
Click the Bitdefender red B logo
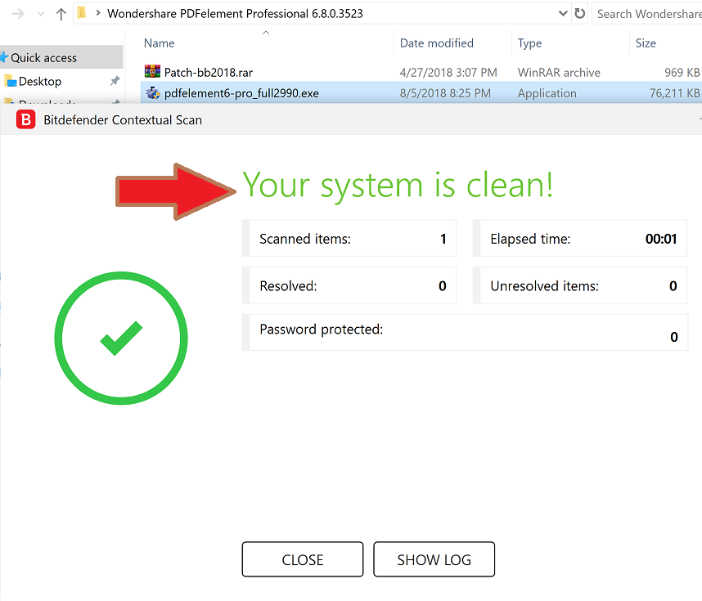pyautogui.click(x=26, y=120)
